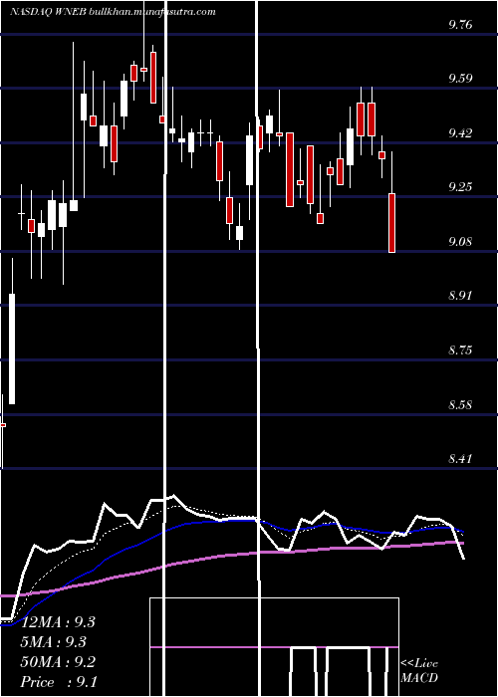Viewport: 498px width, 697px height.
Task: Click the 8.41 price axis label
Action: [460, 459]
